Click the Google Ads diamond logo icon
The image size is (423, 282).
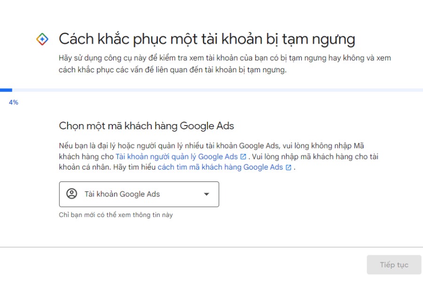click(42, 39)
